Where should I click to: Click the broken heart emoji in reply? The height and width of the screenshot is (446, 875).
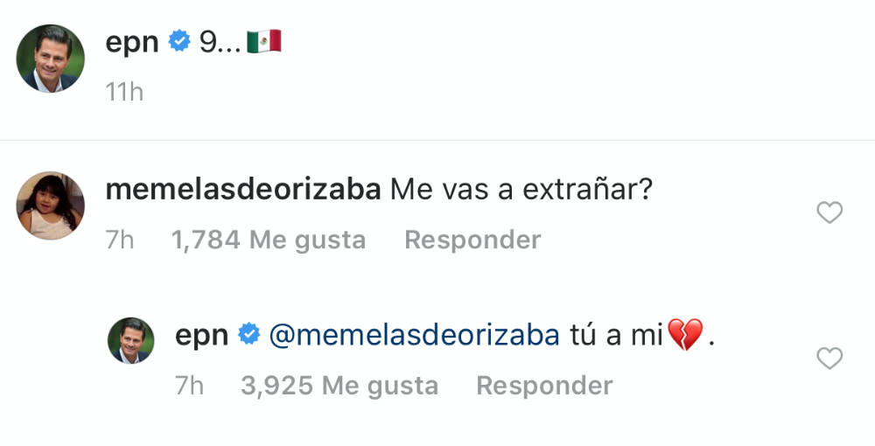[685, 335]
